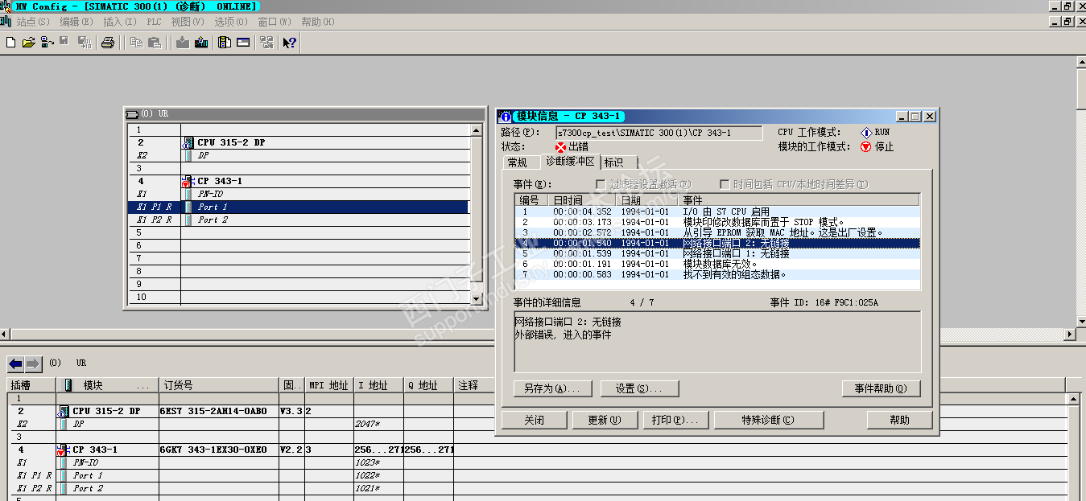Click the Print toolbar icon
The image size is (1086, 501).
[x=108, y=43]
